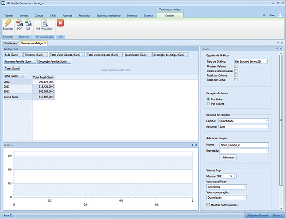Click the red Sair exit icon
Screen dimensions: 286x219
point(60,23)
